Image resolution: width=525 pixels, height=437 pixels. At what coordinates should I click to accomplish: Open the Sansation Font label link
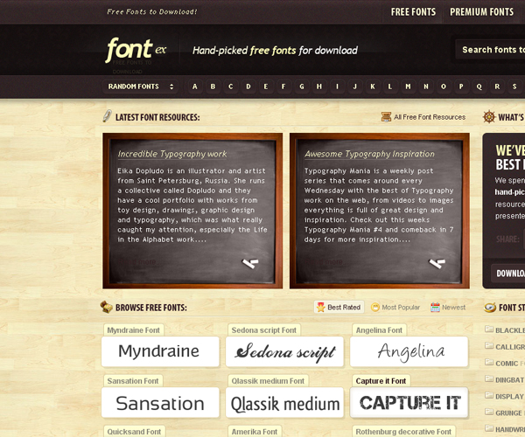point(133,381)
